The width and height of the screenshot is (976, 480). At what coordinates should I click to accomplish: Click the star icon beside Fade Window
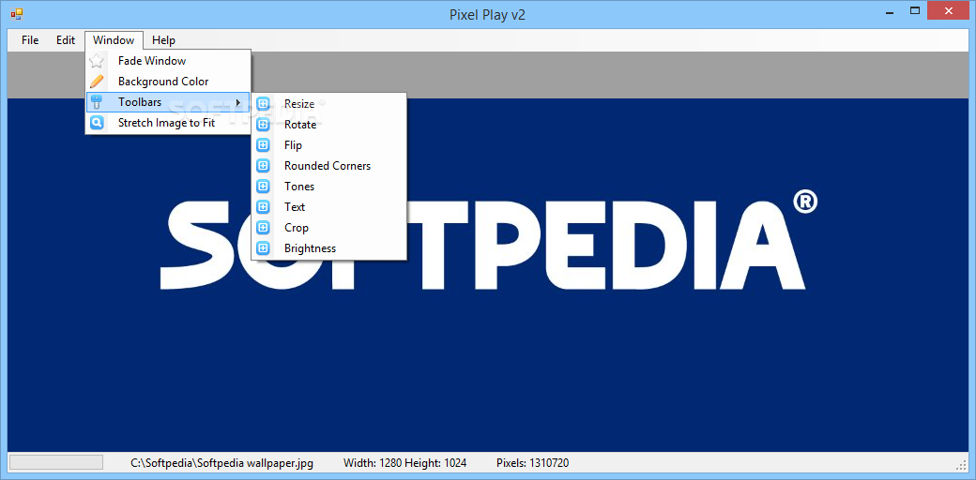coord(97,61)
